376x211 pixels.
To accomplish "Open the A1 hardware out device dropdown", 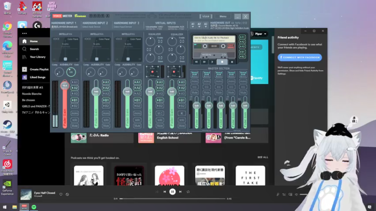I will click(193, 25).
